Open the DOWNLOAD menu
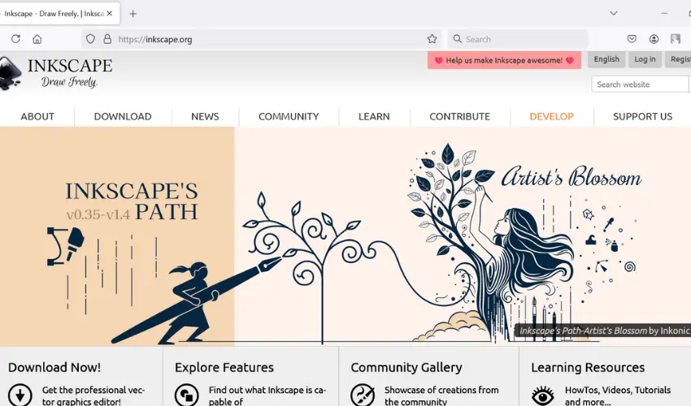Image resolution: width=691 pixels, height=406 pixels. coord(123,116)
